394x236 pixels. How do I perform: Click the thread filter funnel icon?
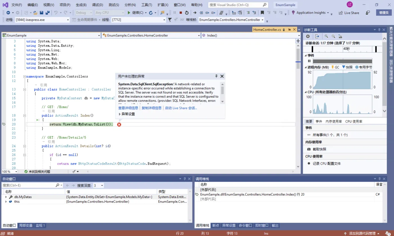click(x=170, y=20)
